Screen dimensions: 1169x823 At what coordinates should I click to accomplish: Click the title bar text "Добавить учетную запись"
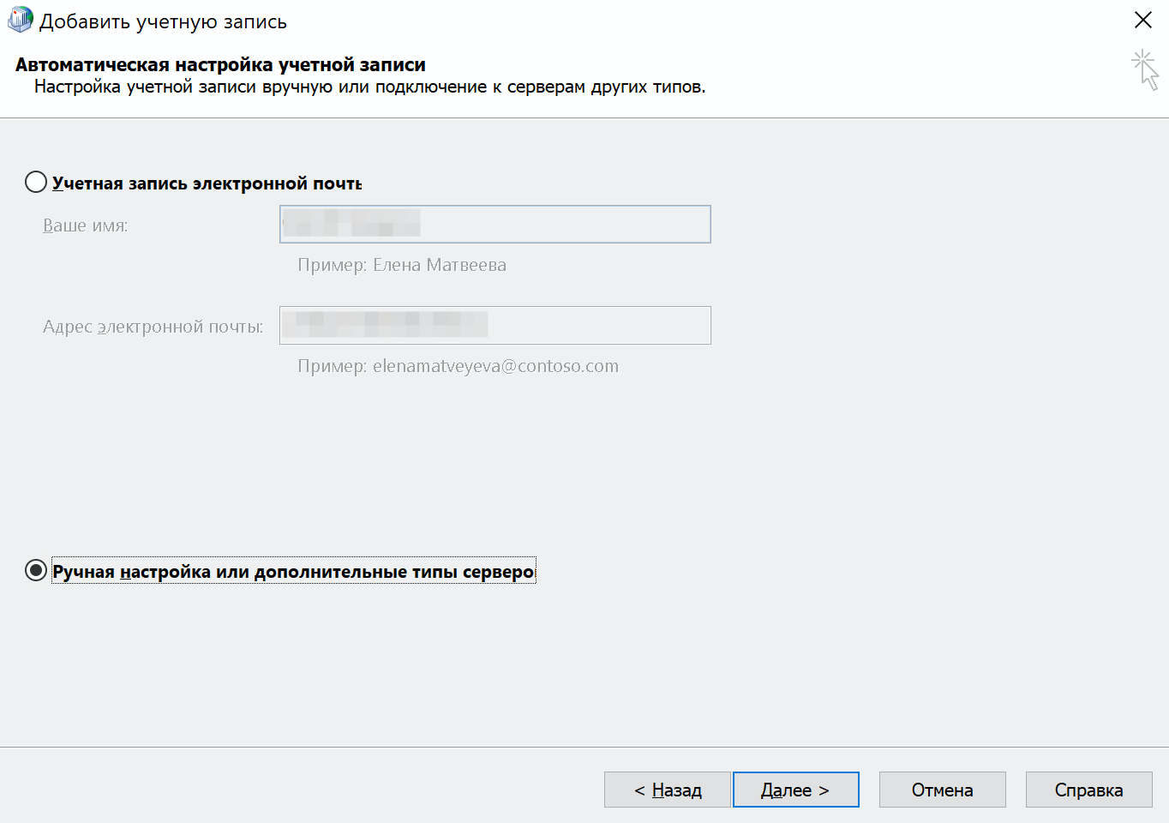click(x=163, y=22)
